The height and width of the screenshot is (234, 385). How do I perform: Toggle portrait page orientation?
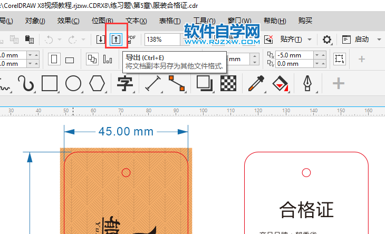[x=54, y=59]
